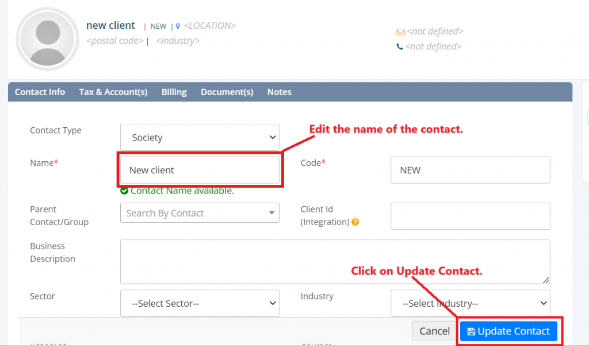Click the Business Description resize handle
Screen dimensions: 589x346
click(546, 280)
